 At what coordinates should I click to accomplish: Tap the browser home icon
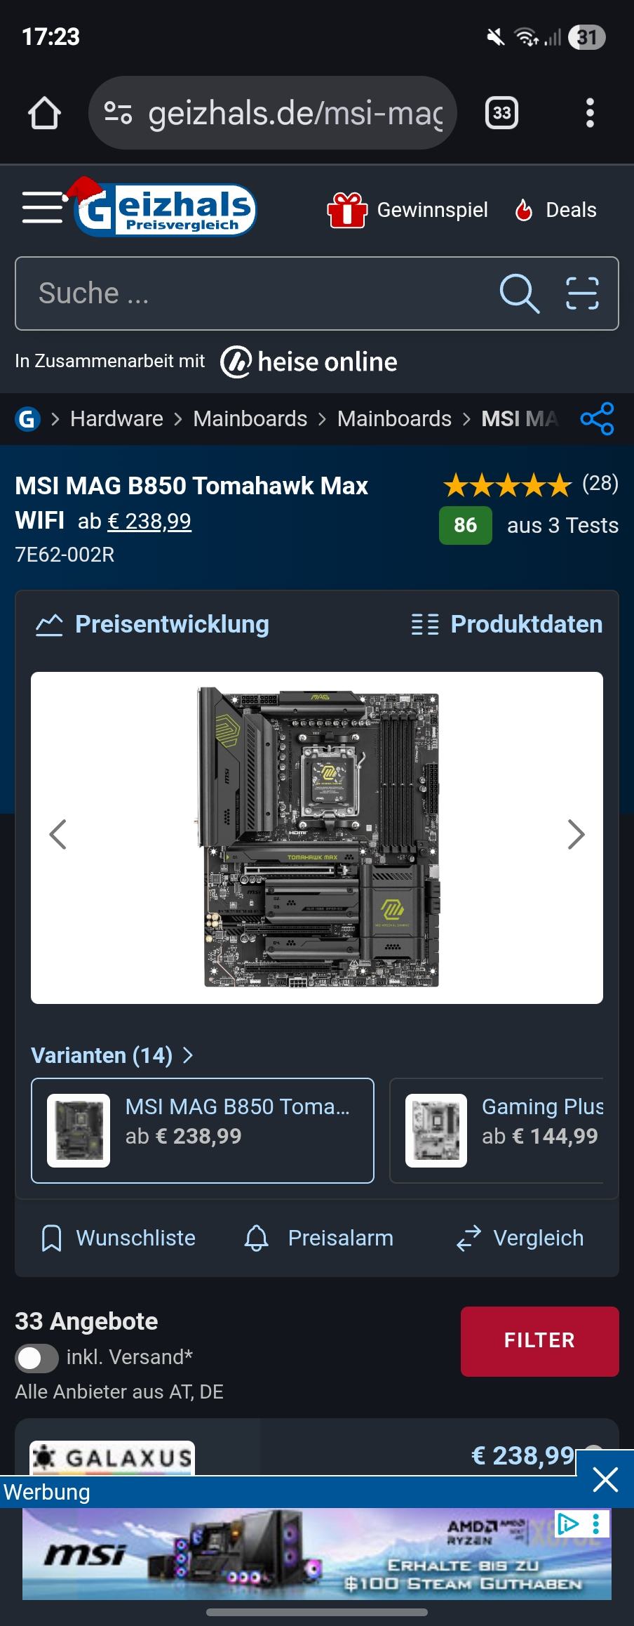44,113
